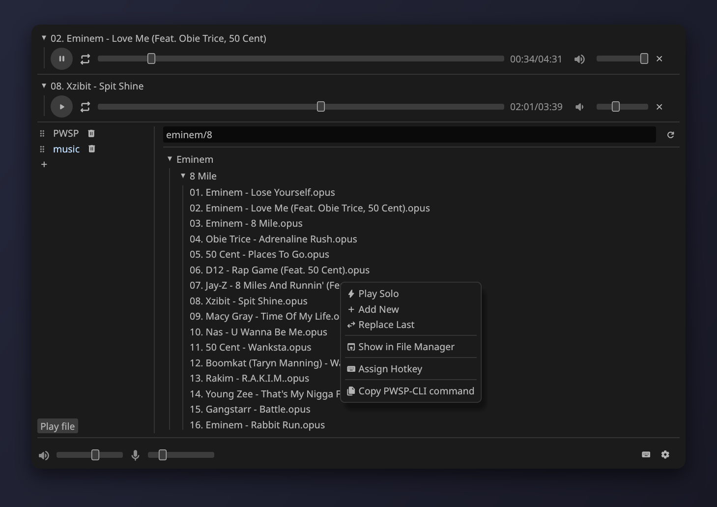The width and height of the screenshot is (717, 507).
Task: Open settings via gear icon
Action: click(x=665, y=454)
